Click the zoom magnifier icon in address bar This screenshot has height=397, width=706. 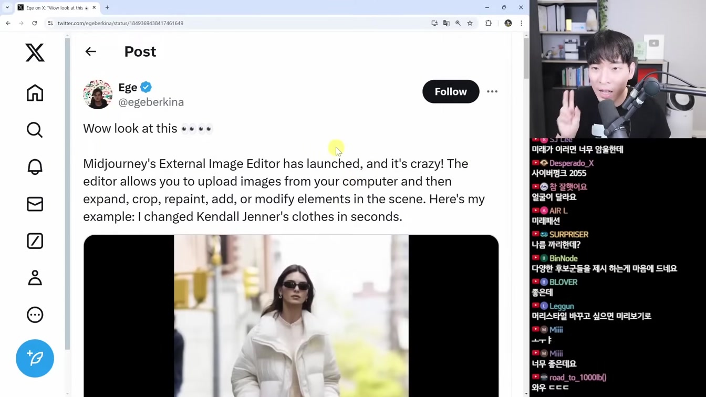tap(458, 23)
